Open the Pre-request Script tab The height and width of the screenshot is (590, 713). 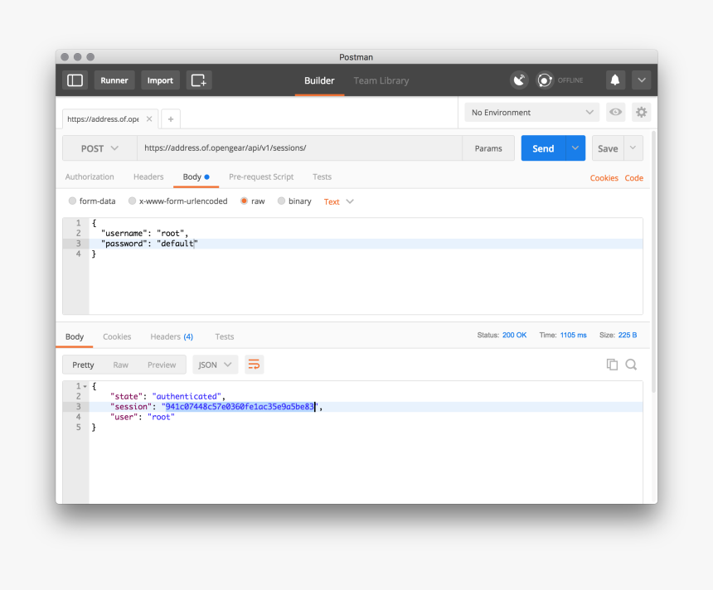tap(261, 177)
